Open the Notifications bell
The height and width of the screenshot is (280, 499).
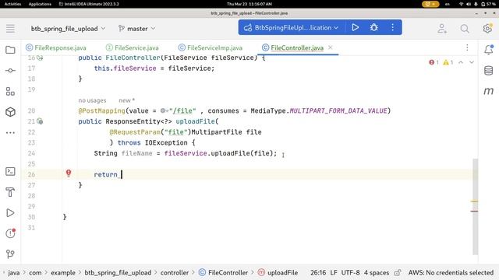489,50
